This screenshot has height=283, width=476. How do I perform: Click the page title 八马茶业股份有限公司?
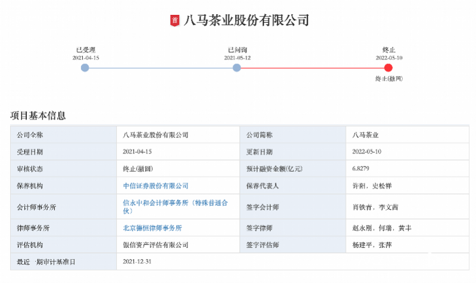tap(246, 20)
